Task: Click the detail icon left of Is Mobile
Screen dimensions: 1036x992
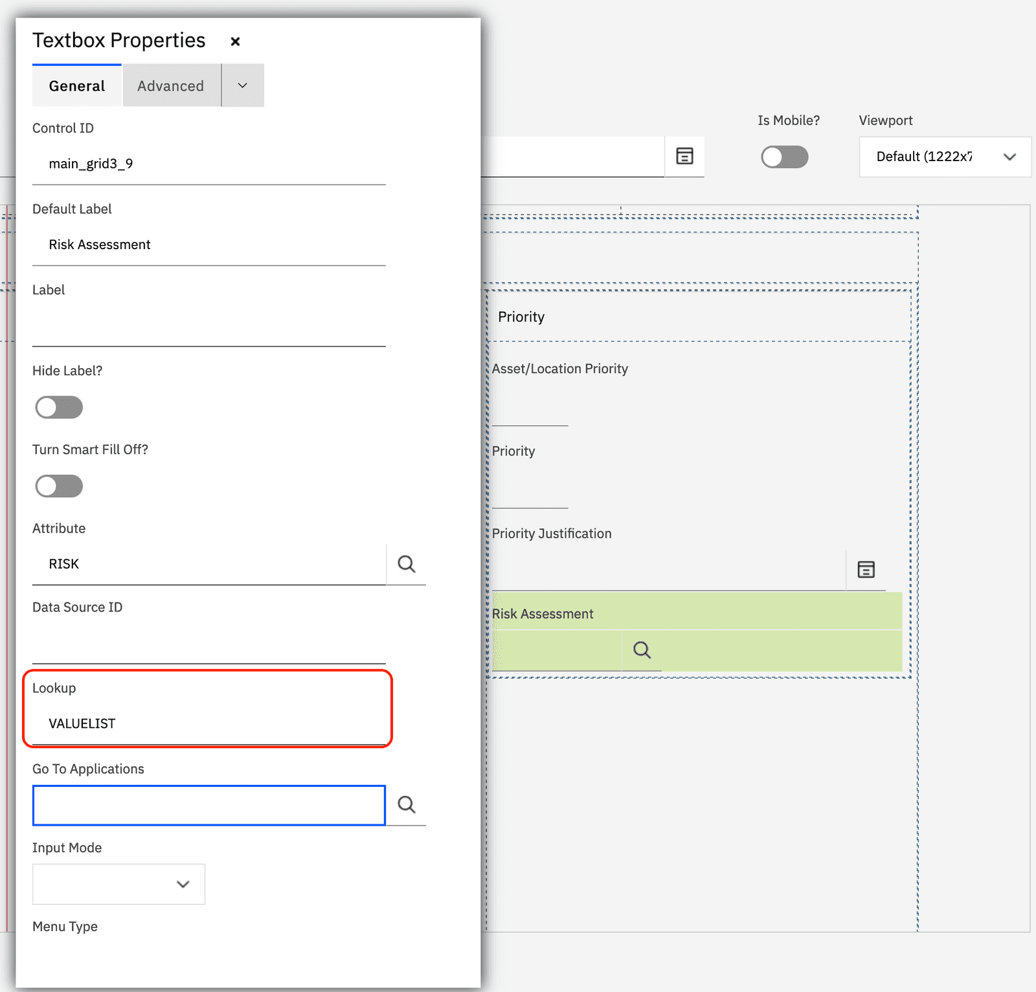Action: click(684, 156)
